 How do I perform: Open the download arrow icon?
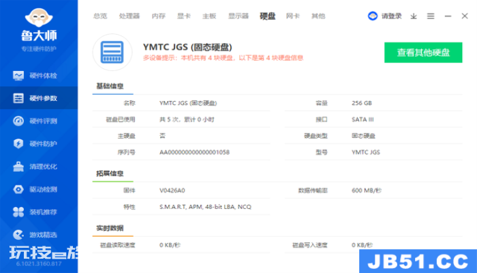coord(414,16)
